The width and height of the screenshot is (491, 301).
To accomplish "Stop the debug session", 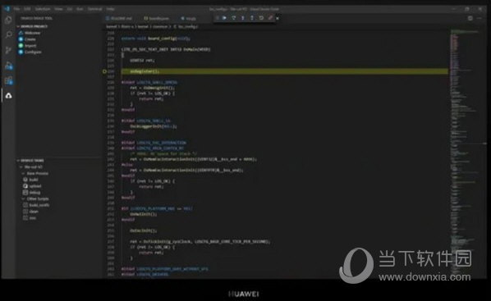I will pos(270,18).
